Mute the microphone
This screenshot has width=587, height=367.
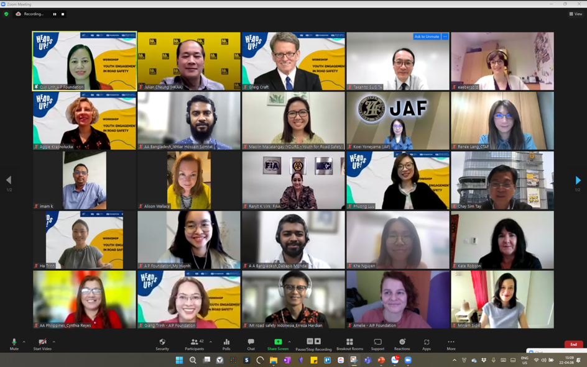click(x=14, y=344)
